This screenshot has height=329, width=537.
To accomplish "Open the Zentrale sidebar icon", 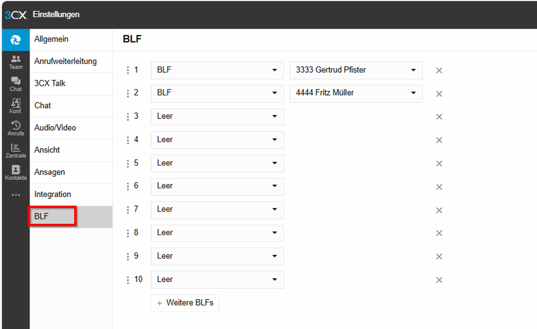I will pyautogui.click(x=16, y=150).
